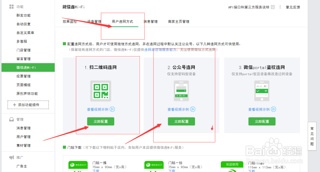The height and width of the screenshot is (172, 320).
Task: Switch to the 设备管理 tab
Action: click(x=94, y=22)
